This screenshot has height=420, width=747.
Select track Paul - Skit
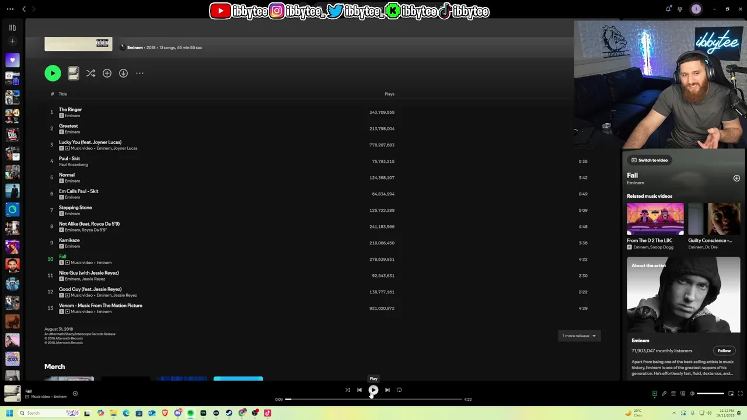[x=69, y=159]
